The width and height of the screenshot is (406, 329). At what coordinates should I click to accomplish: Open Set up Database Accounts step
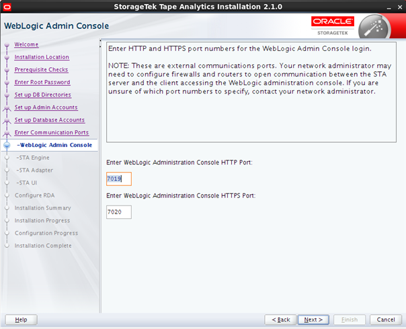[50, 120]
